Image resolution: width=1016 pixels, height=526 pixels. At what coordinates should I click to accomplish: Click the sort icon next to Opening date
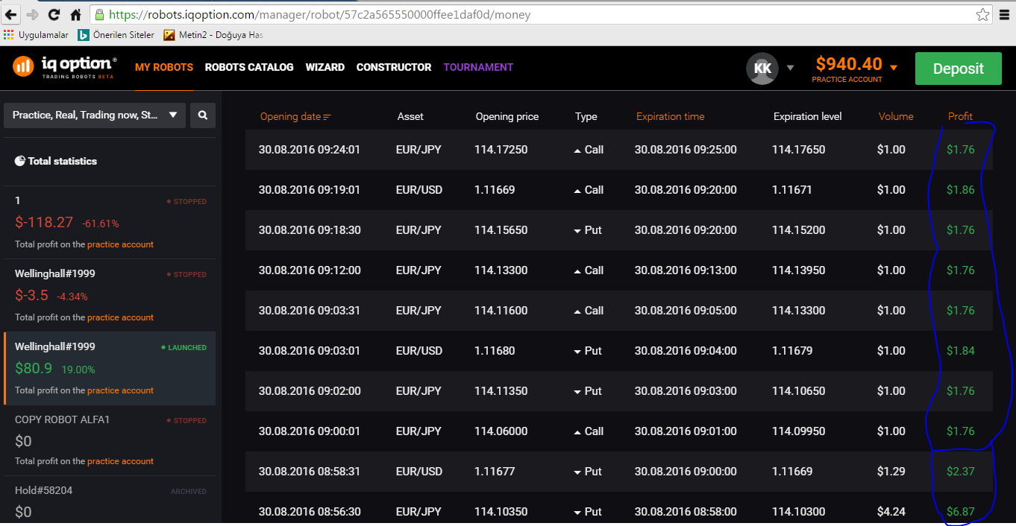click(x=327, y=117)
